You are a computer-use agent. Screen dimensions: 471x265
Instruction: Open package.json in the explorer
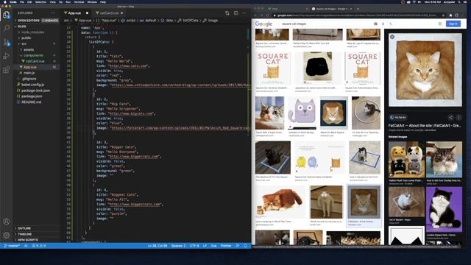click(32, 96)
